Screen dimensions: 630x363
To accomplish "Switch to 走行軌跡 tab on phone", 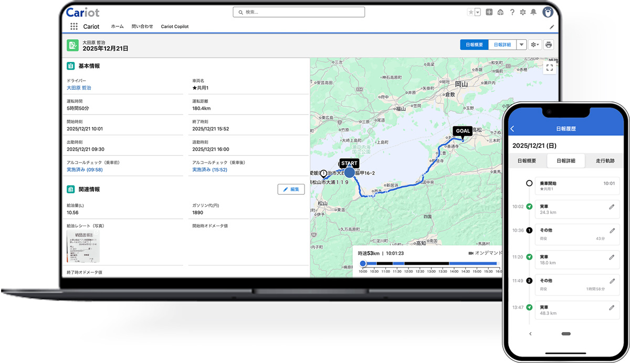I will coord(605,161).
